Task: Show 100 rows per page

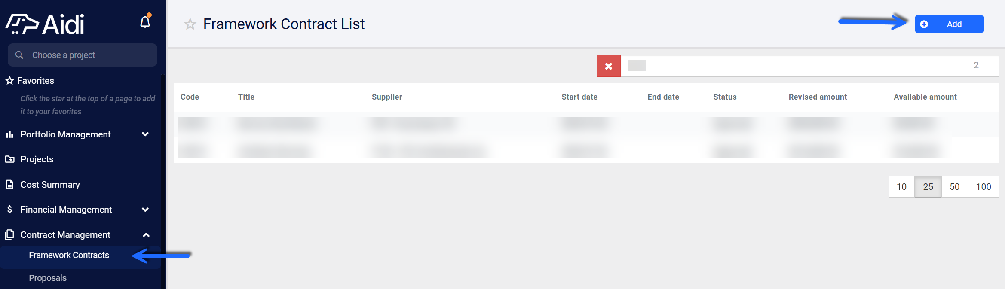Action: point(984,187)
